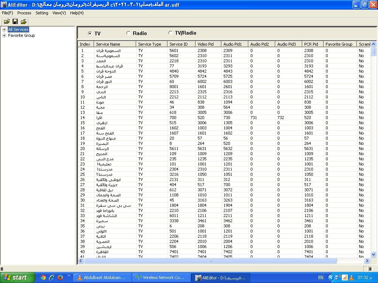This screenshot has width=378, height=283.
Task: Select the TV/Radio option
Action: pos(170,33)
